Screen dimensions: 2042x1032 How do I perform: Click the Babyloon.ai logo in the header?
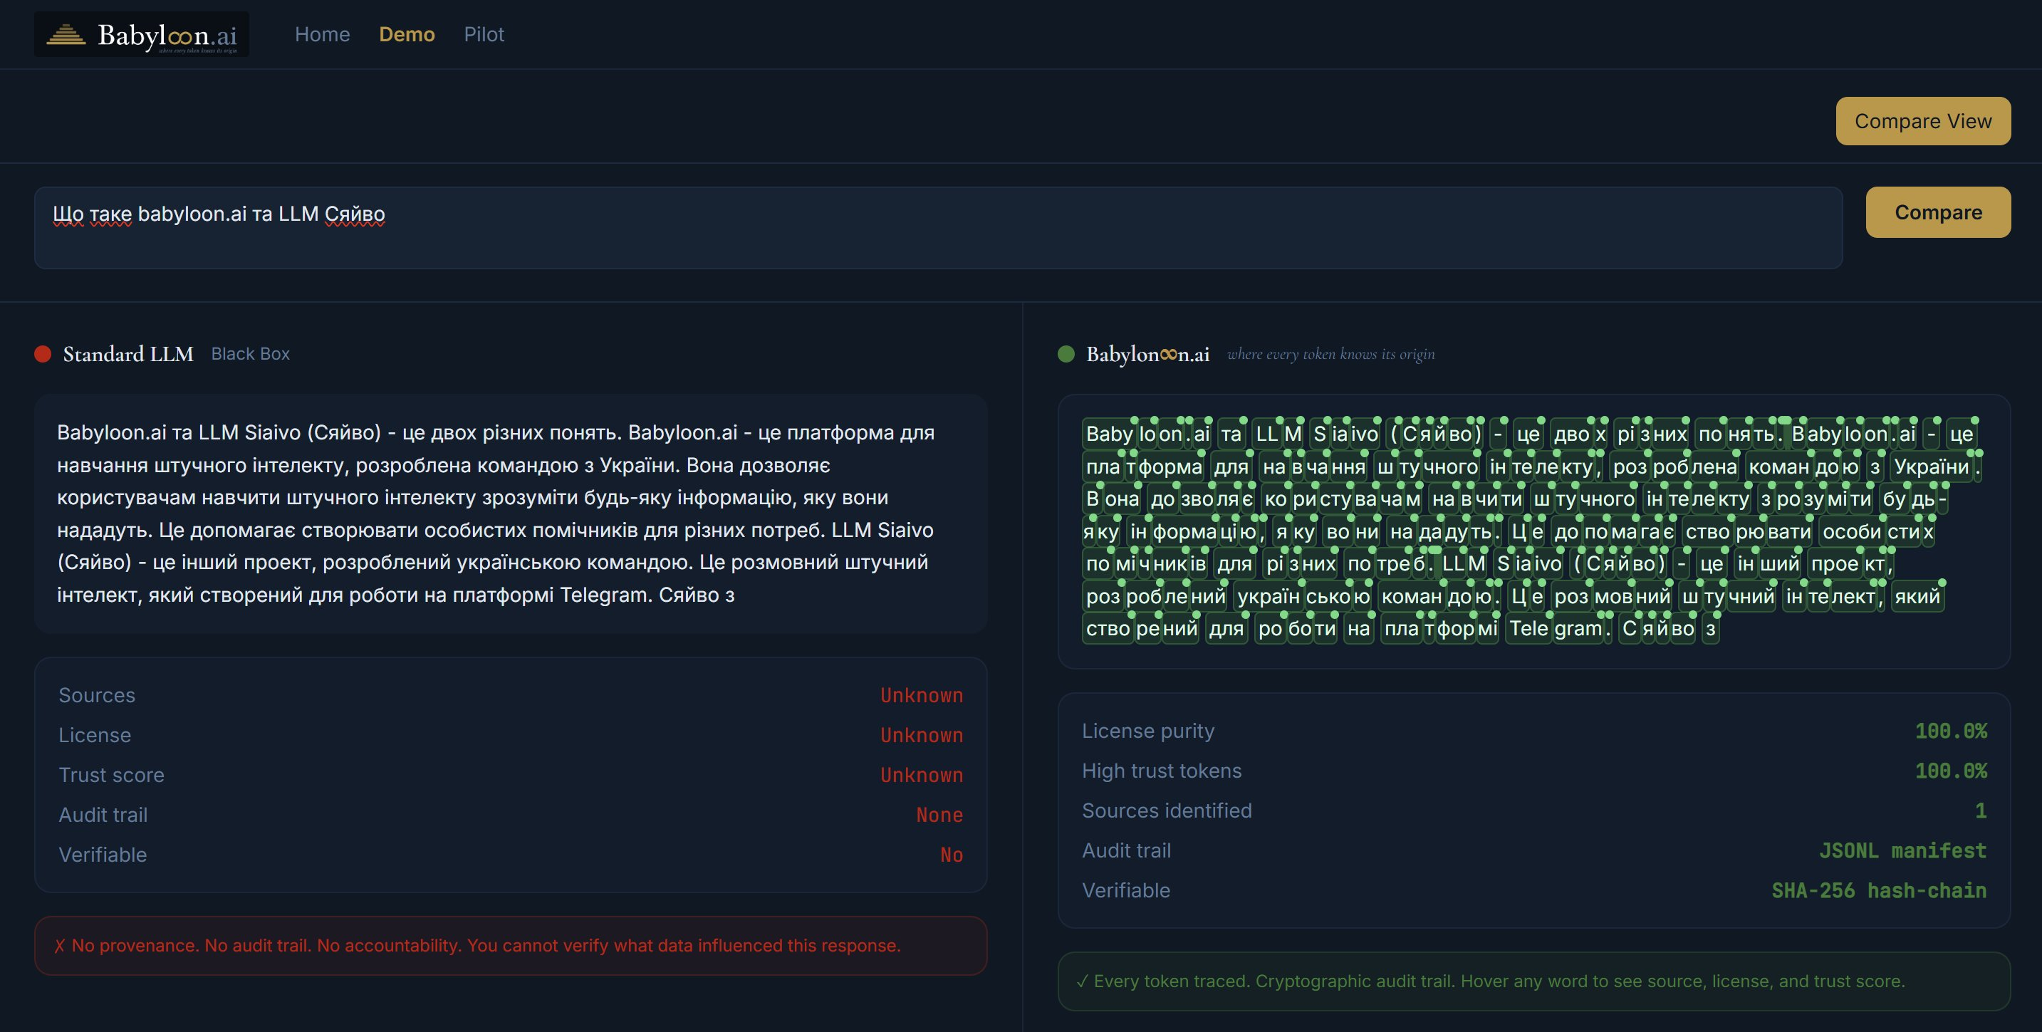142,34
